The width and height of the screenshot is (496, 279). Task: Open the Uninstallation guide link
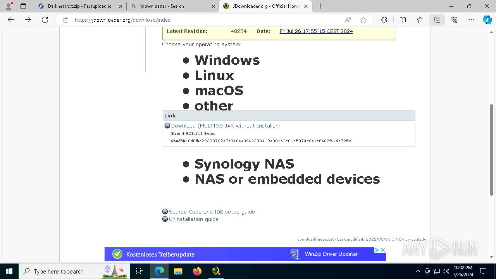pos(193,219)
